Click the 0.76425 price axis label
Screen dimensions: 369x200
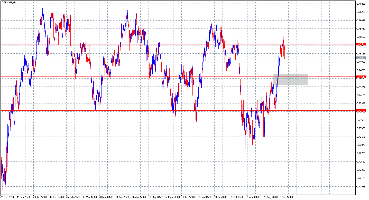(x=361, y=4)
